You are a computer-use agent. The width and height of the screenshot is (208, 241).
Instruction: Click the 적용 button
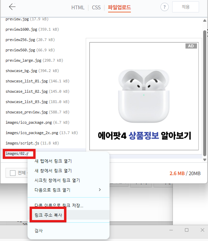[185, 7]
